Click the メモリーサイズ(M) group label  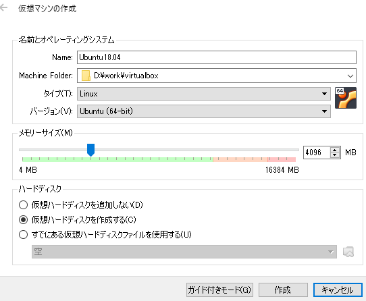(45, 133)
